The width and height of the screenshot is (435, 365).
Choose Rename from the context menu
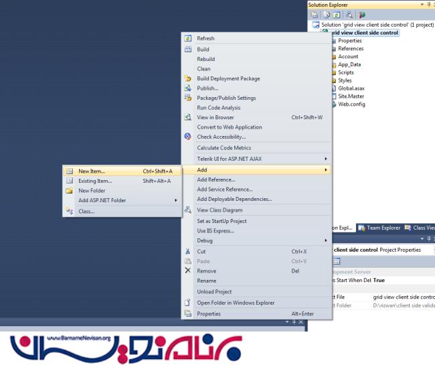[207, 281]
